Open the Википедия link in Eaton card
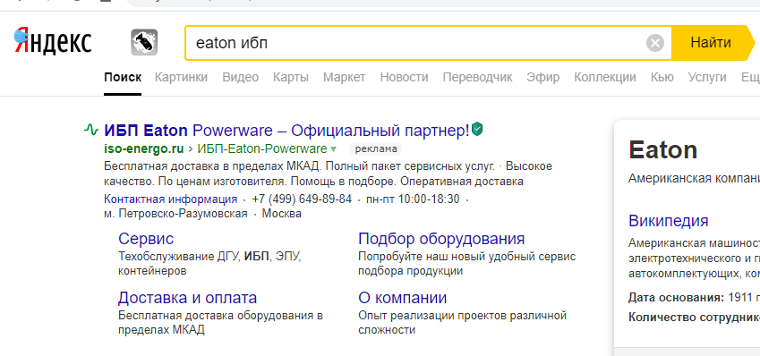This screenshot has width=760, height=356. click(669, 221)
